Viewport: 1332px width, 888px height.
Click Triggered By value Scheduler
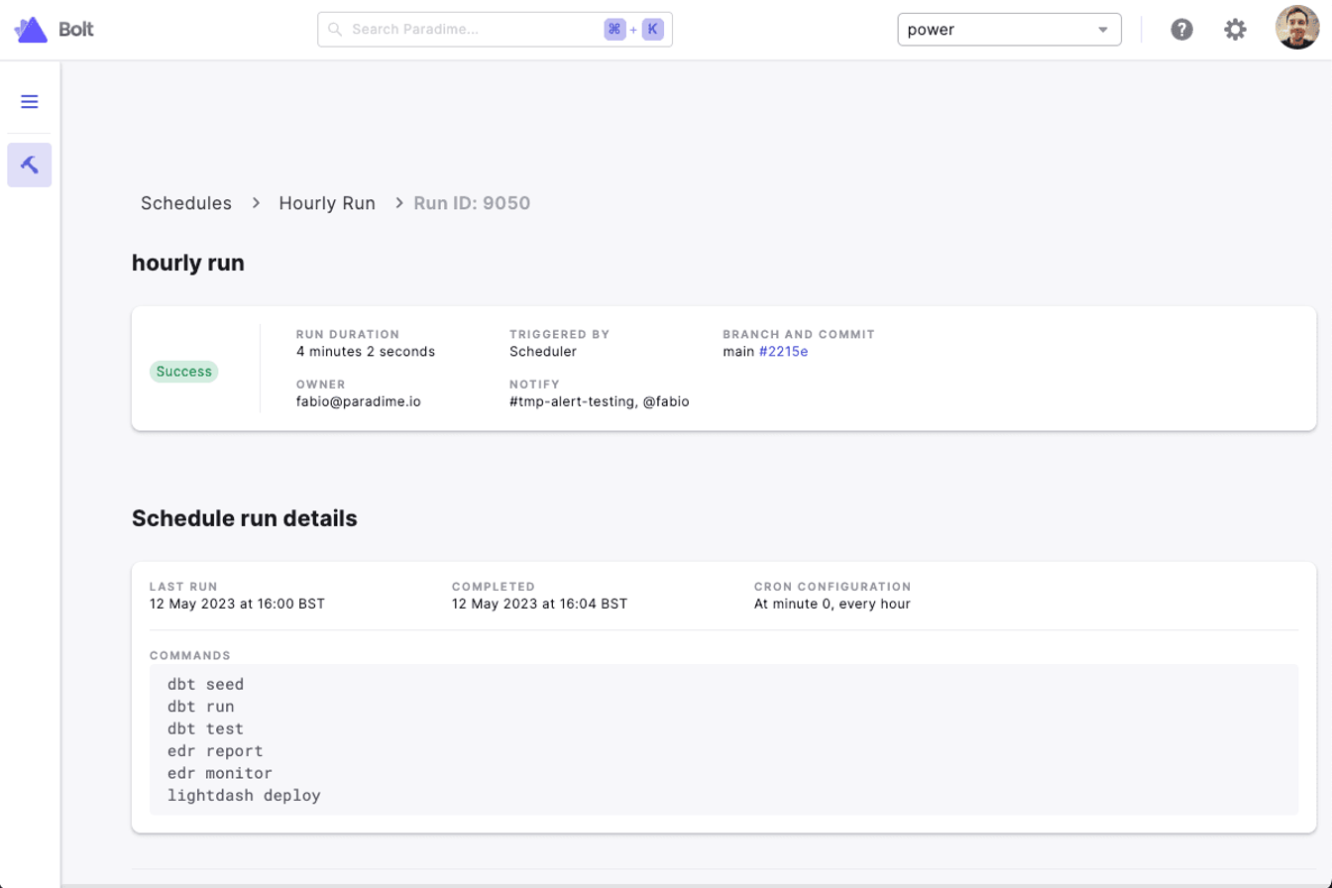(x=543, y=352)
